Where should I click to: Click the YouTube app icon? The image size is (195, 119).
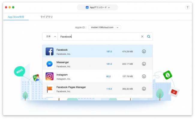174,92
